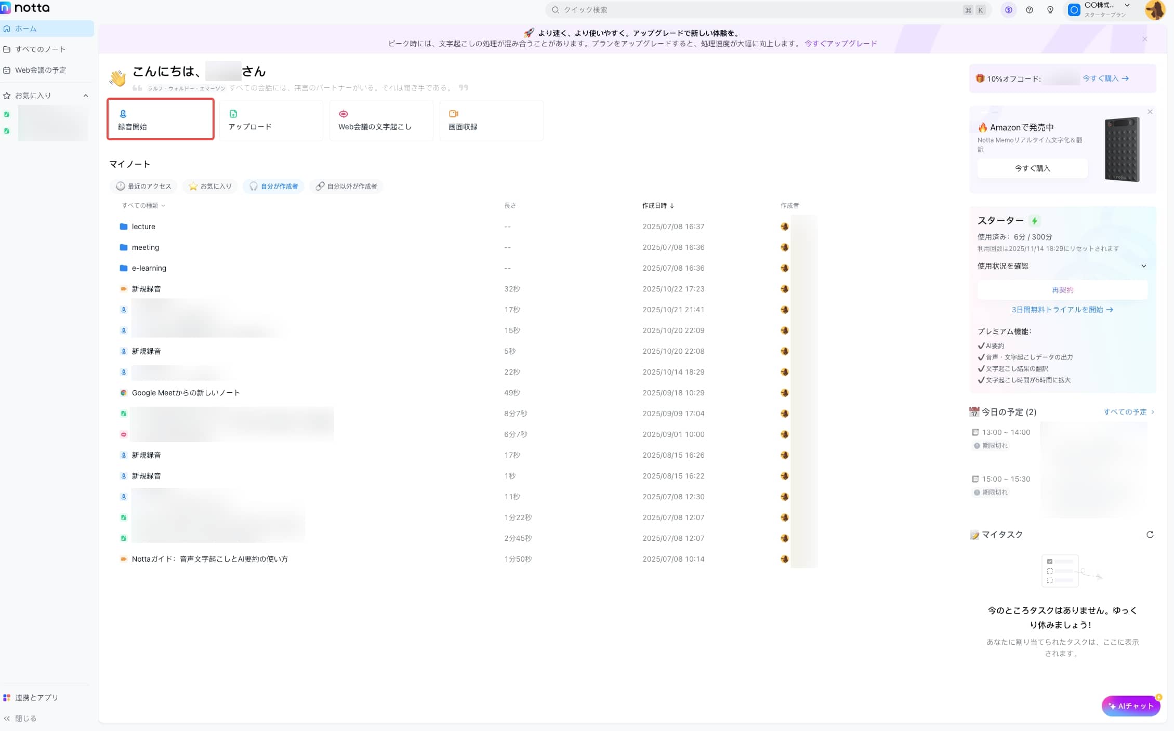The image size is (1174, 731).
Task: Click 今すぐアップグレード link in banner
Action: (x=840, y=44)
